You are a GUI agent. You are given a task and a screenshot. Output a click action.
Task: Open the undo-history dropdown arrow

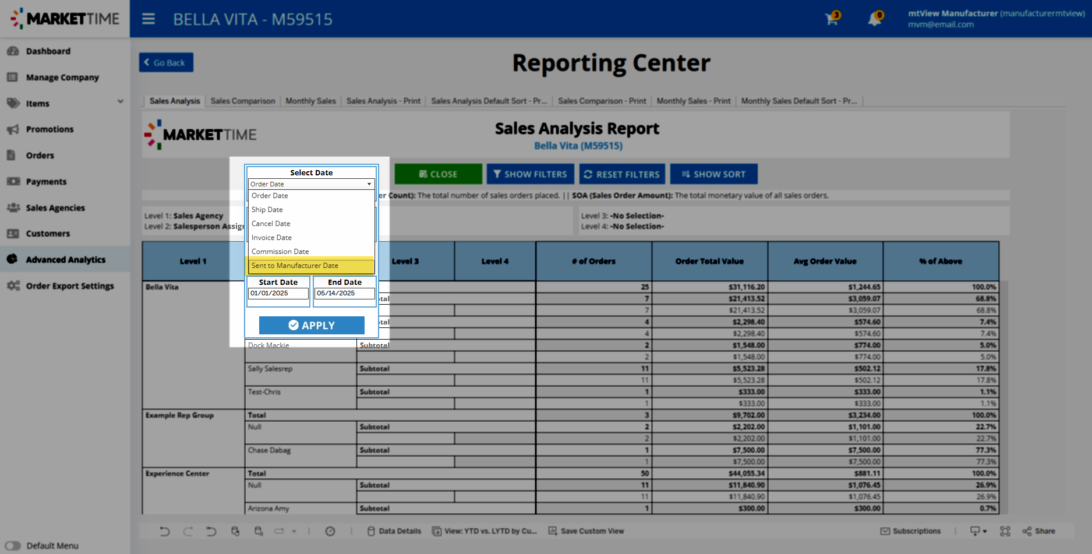294,531
